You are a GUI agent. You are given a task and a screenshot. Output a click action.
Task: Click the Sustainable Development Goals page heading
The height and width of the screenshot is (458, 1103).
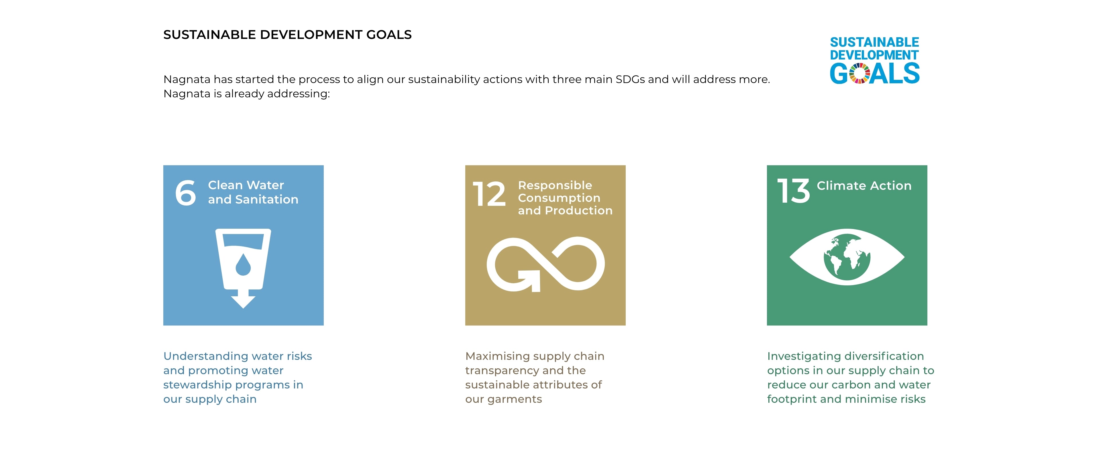[x=287, y=35]
